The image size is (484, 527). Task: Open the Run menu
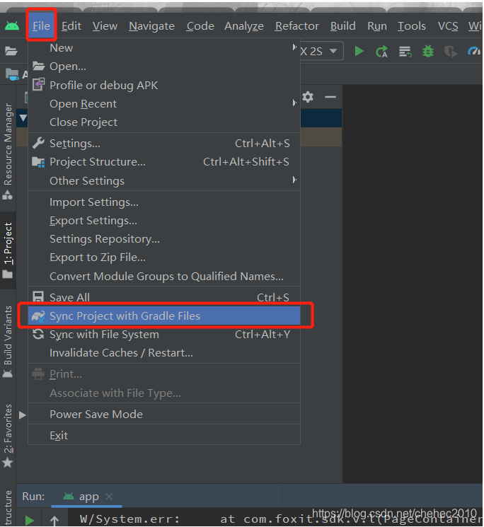[x=377, y=26]
